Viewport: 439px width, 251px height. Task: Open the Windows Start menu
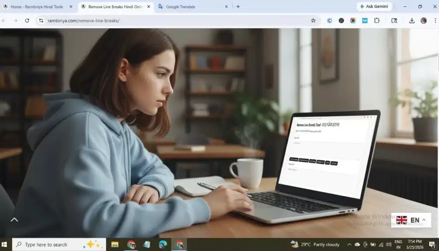coord(6,245)
